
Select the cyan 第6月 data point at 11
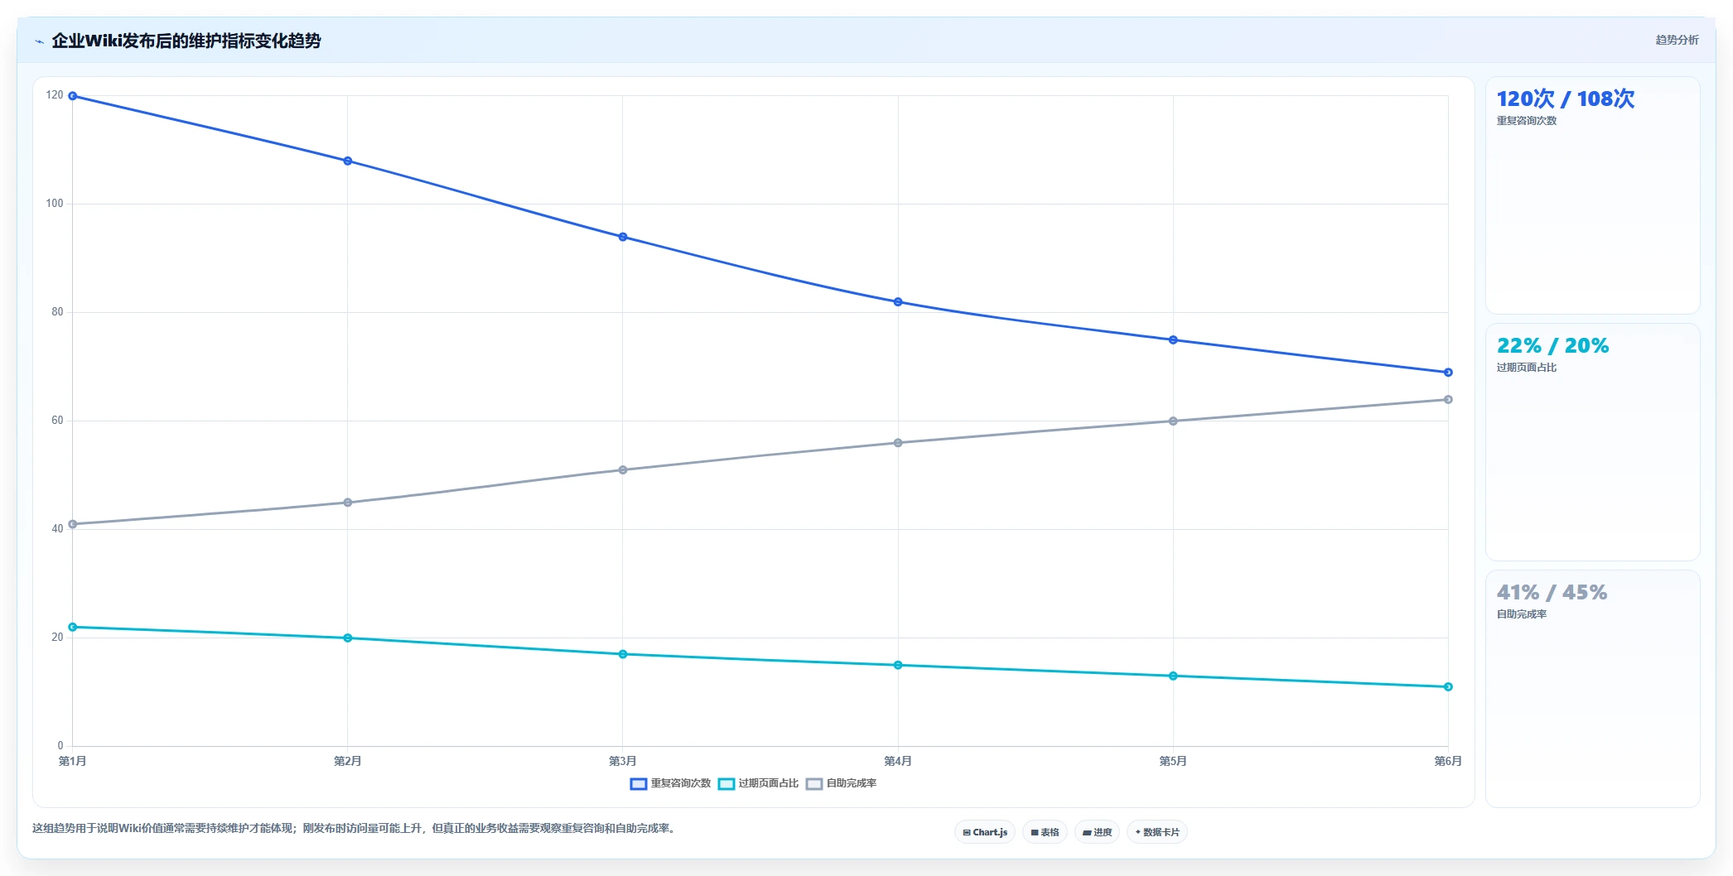[x=1448, y=687]
